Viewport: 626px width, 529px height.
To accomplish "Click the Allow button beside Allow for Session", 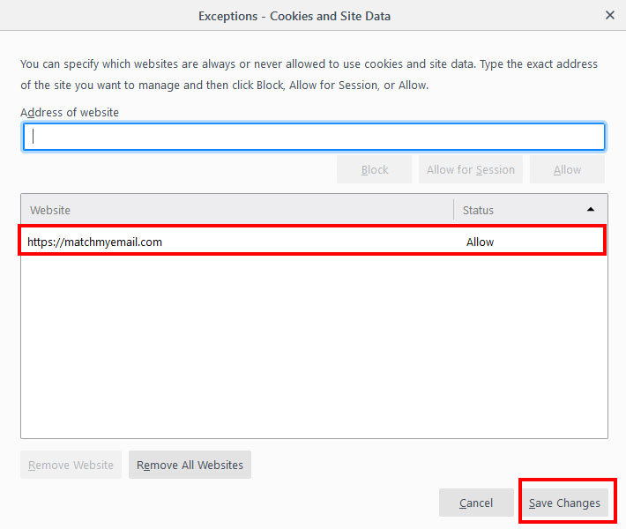I will (567, 170).
